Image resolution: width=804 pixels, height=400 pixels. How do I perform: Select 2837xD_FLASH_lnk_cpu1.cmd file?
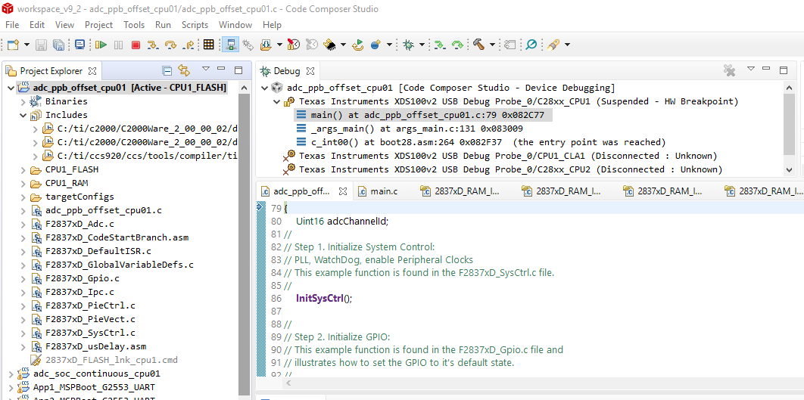[x=111, y=360]
